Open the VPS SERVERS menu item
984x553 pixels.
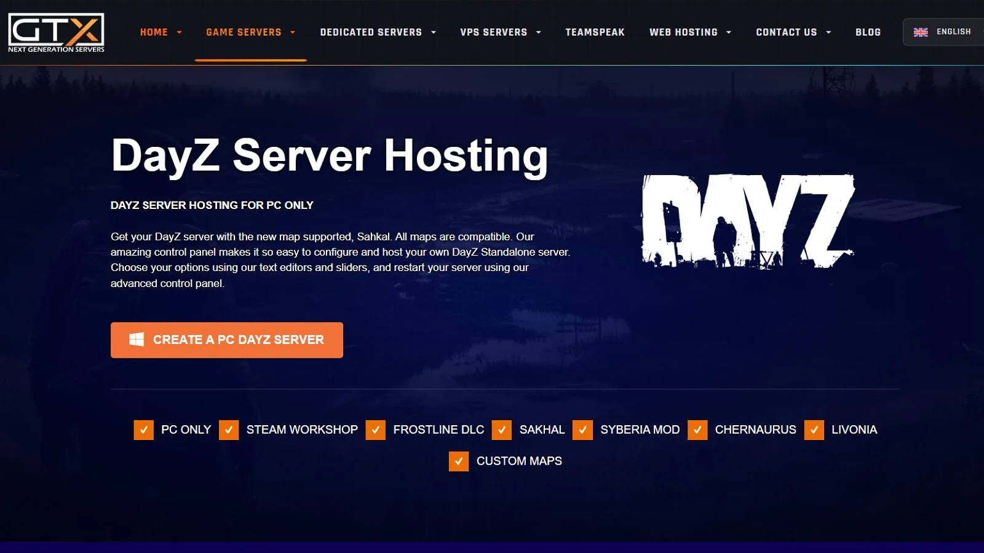pyautogui.click(x=494, y=32)
